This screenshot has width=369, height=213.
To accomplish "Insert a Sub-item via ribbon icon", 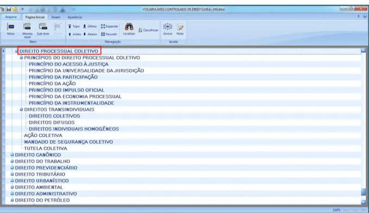I will click(43, 27).
